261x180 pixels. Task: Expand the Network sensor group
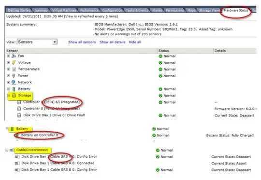[9, 82]
